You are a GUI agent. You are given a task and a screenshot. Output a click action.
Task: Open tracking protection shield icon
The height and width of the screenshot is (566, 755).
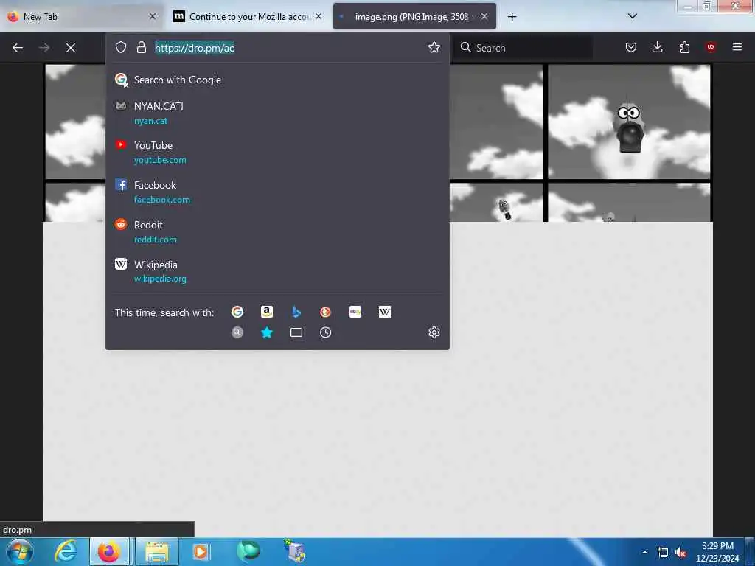pyautogui.click(x=121, y=47)
